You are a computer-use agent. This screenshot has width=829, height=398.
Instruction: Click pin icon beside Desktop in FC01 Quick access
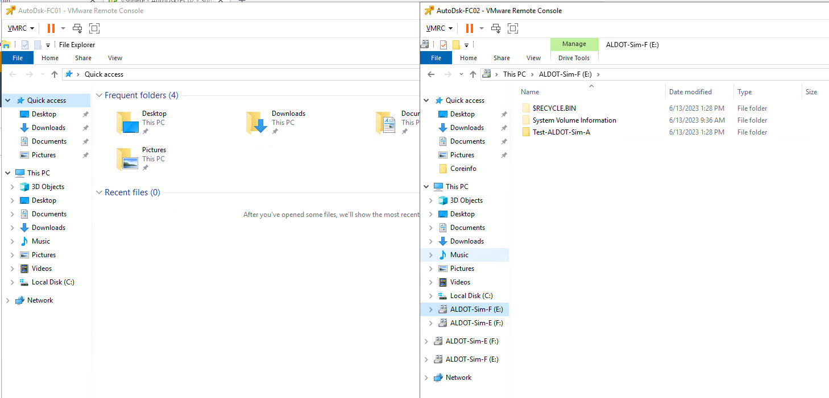click(x=86, y=114)
